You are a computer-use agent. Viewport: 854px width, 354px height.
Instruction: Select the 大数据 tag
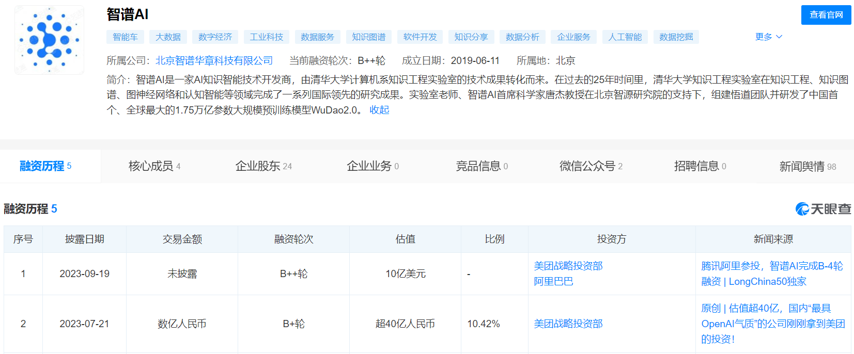(168, 37)
